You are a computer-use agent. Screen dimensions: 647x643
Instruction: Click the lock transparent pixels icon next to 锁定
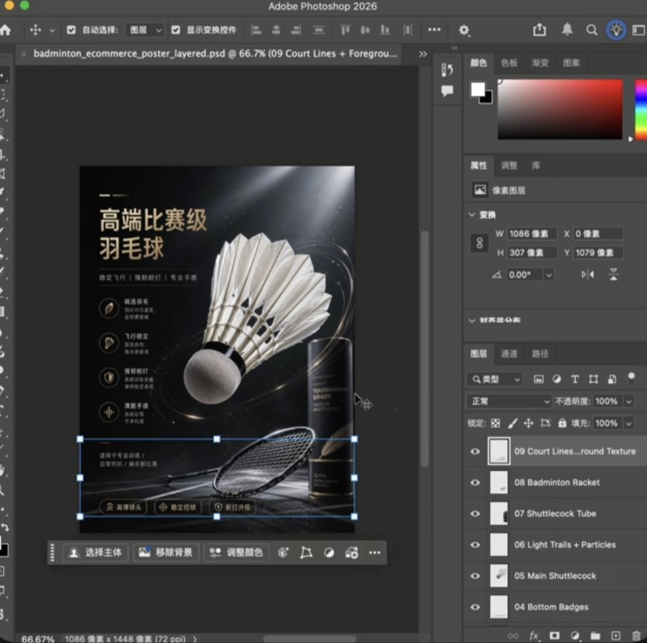click(495, 424)
